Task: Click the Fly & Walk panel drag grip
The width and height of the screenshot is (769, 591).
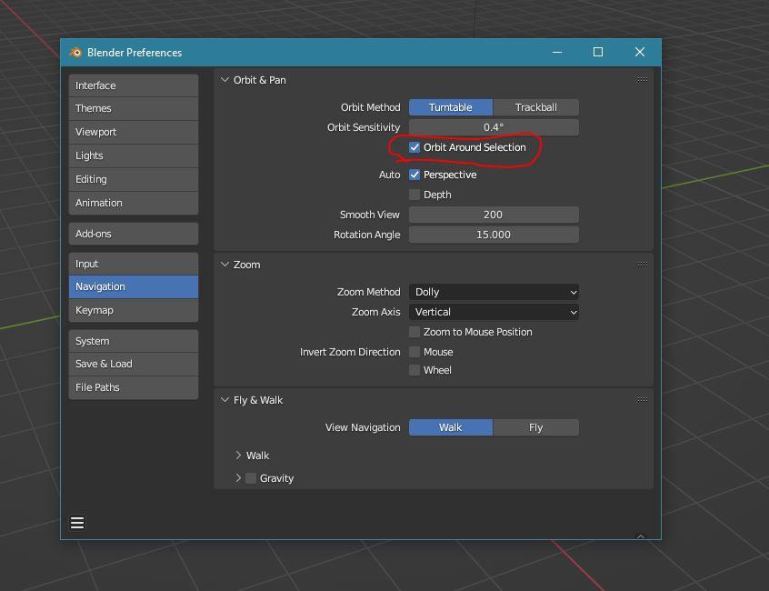Action: click(642, 400)
